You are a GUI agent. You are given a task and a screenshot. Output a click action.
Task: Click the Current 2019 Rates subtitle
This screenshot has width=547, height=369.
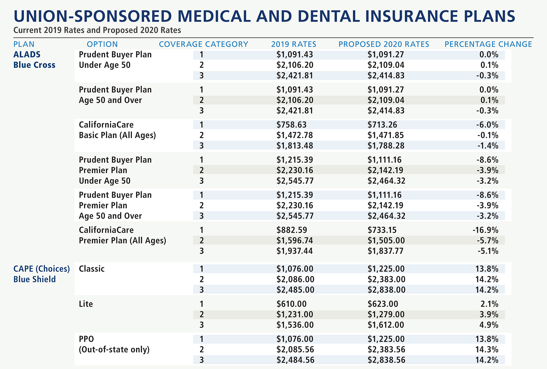tap(97, 30)
